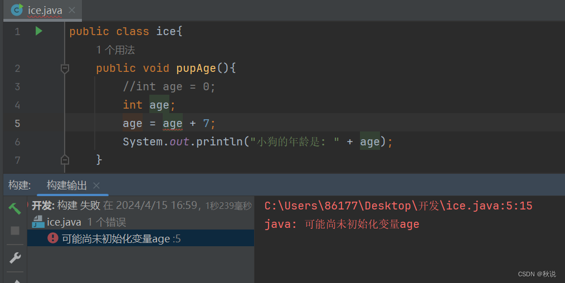
Task: Open file link ice.java:5:15 in output
Action: point(398,206)
